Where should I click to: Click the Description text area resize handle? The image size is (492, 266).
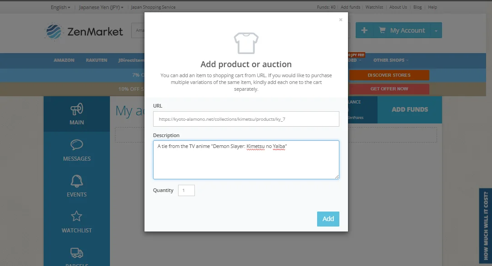pyautogui.click(x=337, y=177)
